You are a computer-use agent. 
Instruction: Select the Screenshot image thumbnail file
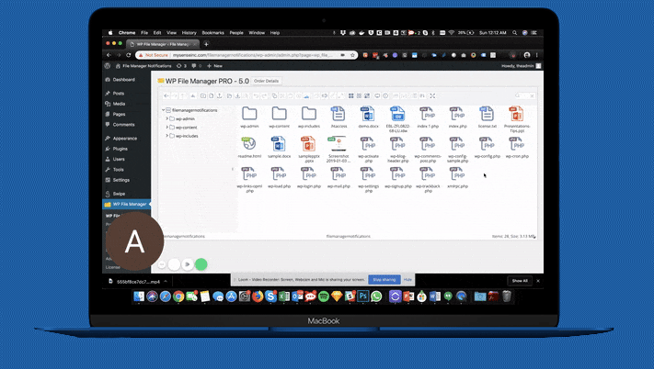pyautogui.click(x=338, y=143)
